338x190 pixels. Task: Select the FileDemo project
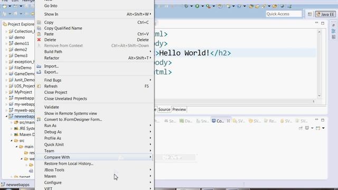coord(23,68)
